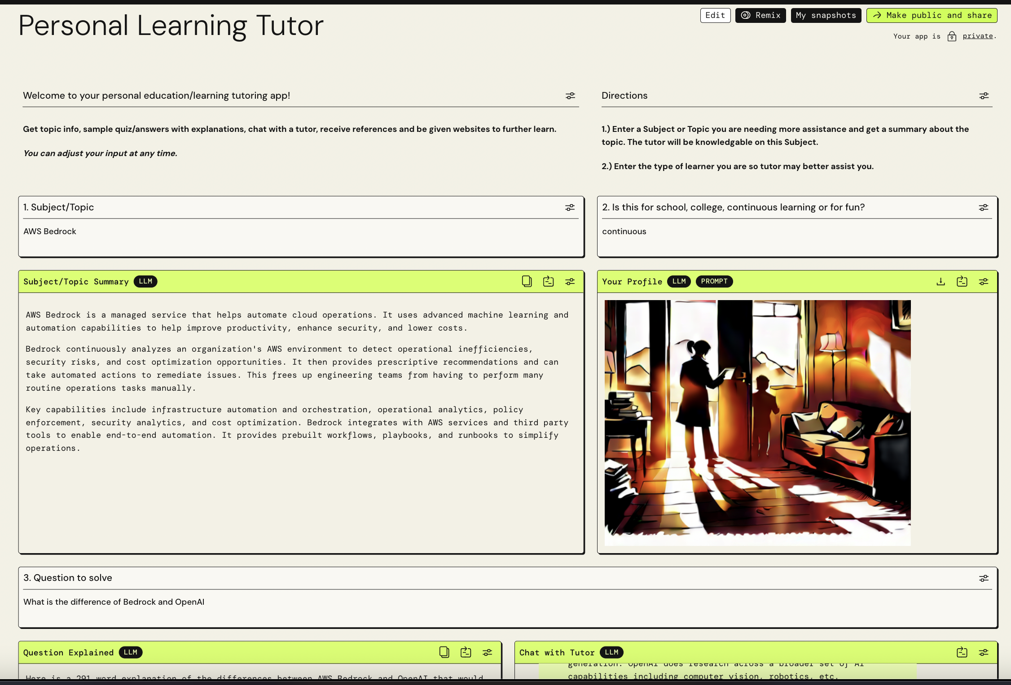
Task: Click the Remix button
Action: pos(760,15)
